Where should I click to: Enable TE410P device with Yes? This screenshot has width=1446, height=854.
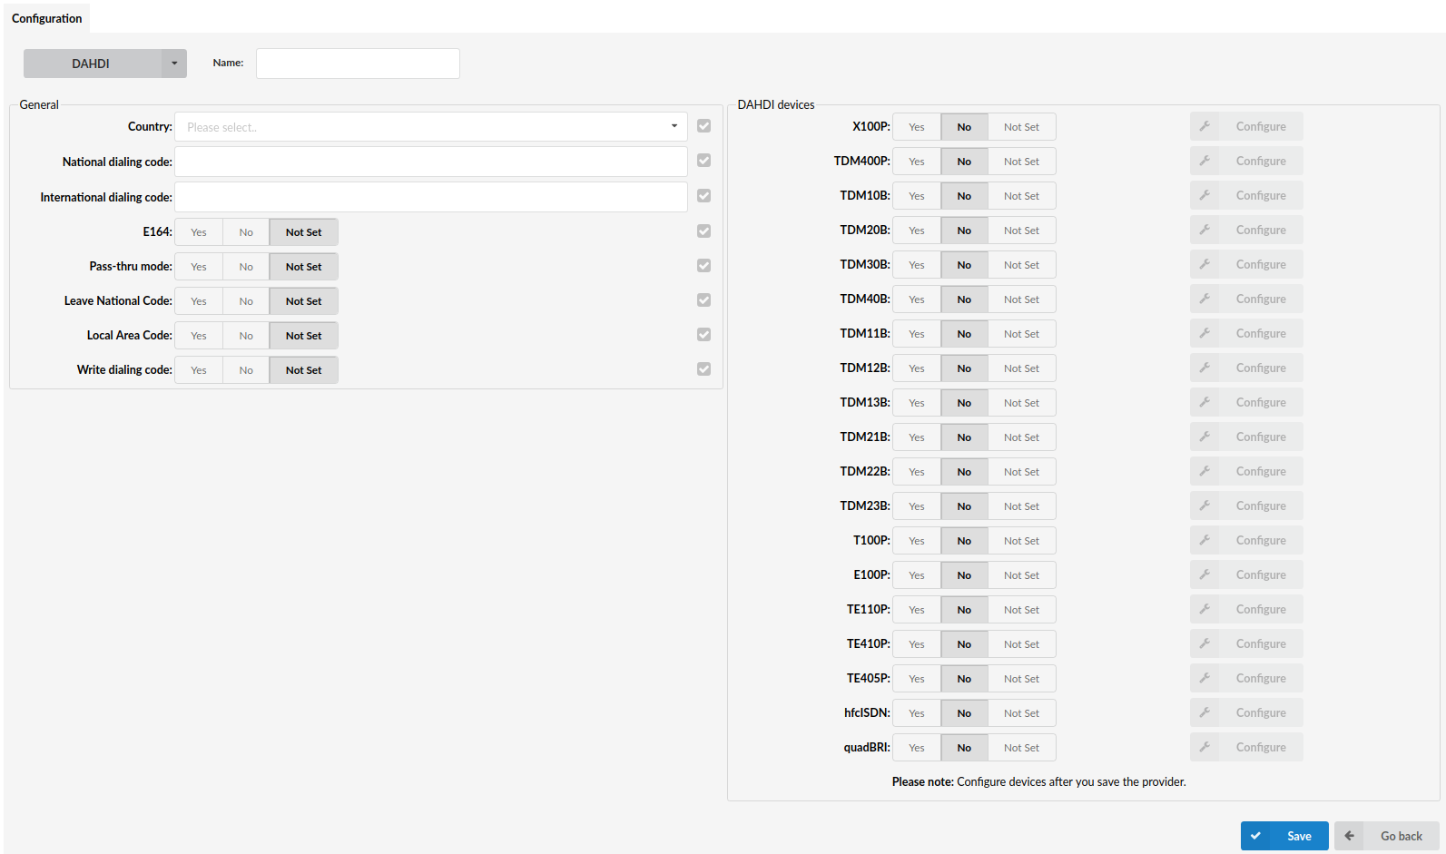pos(917,644)
